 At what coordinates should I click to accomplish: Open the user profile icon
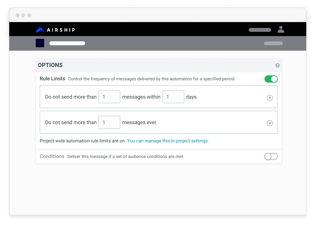tap(281, 29)
